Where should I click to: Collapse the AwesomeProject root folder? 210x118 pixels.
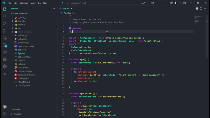click(12, 13)
